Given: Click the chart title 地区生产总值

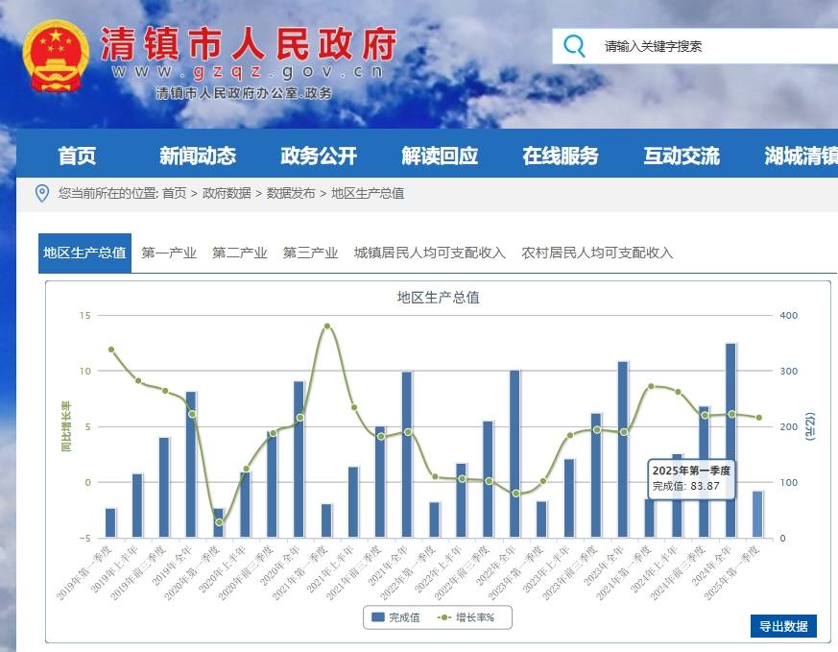Looking at the screenshot, I should (x=439, y=297).
